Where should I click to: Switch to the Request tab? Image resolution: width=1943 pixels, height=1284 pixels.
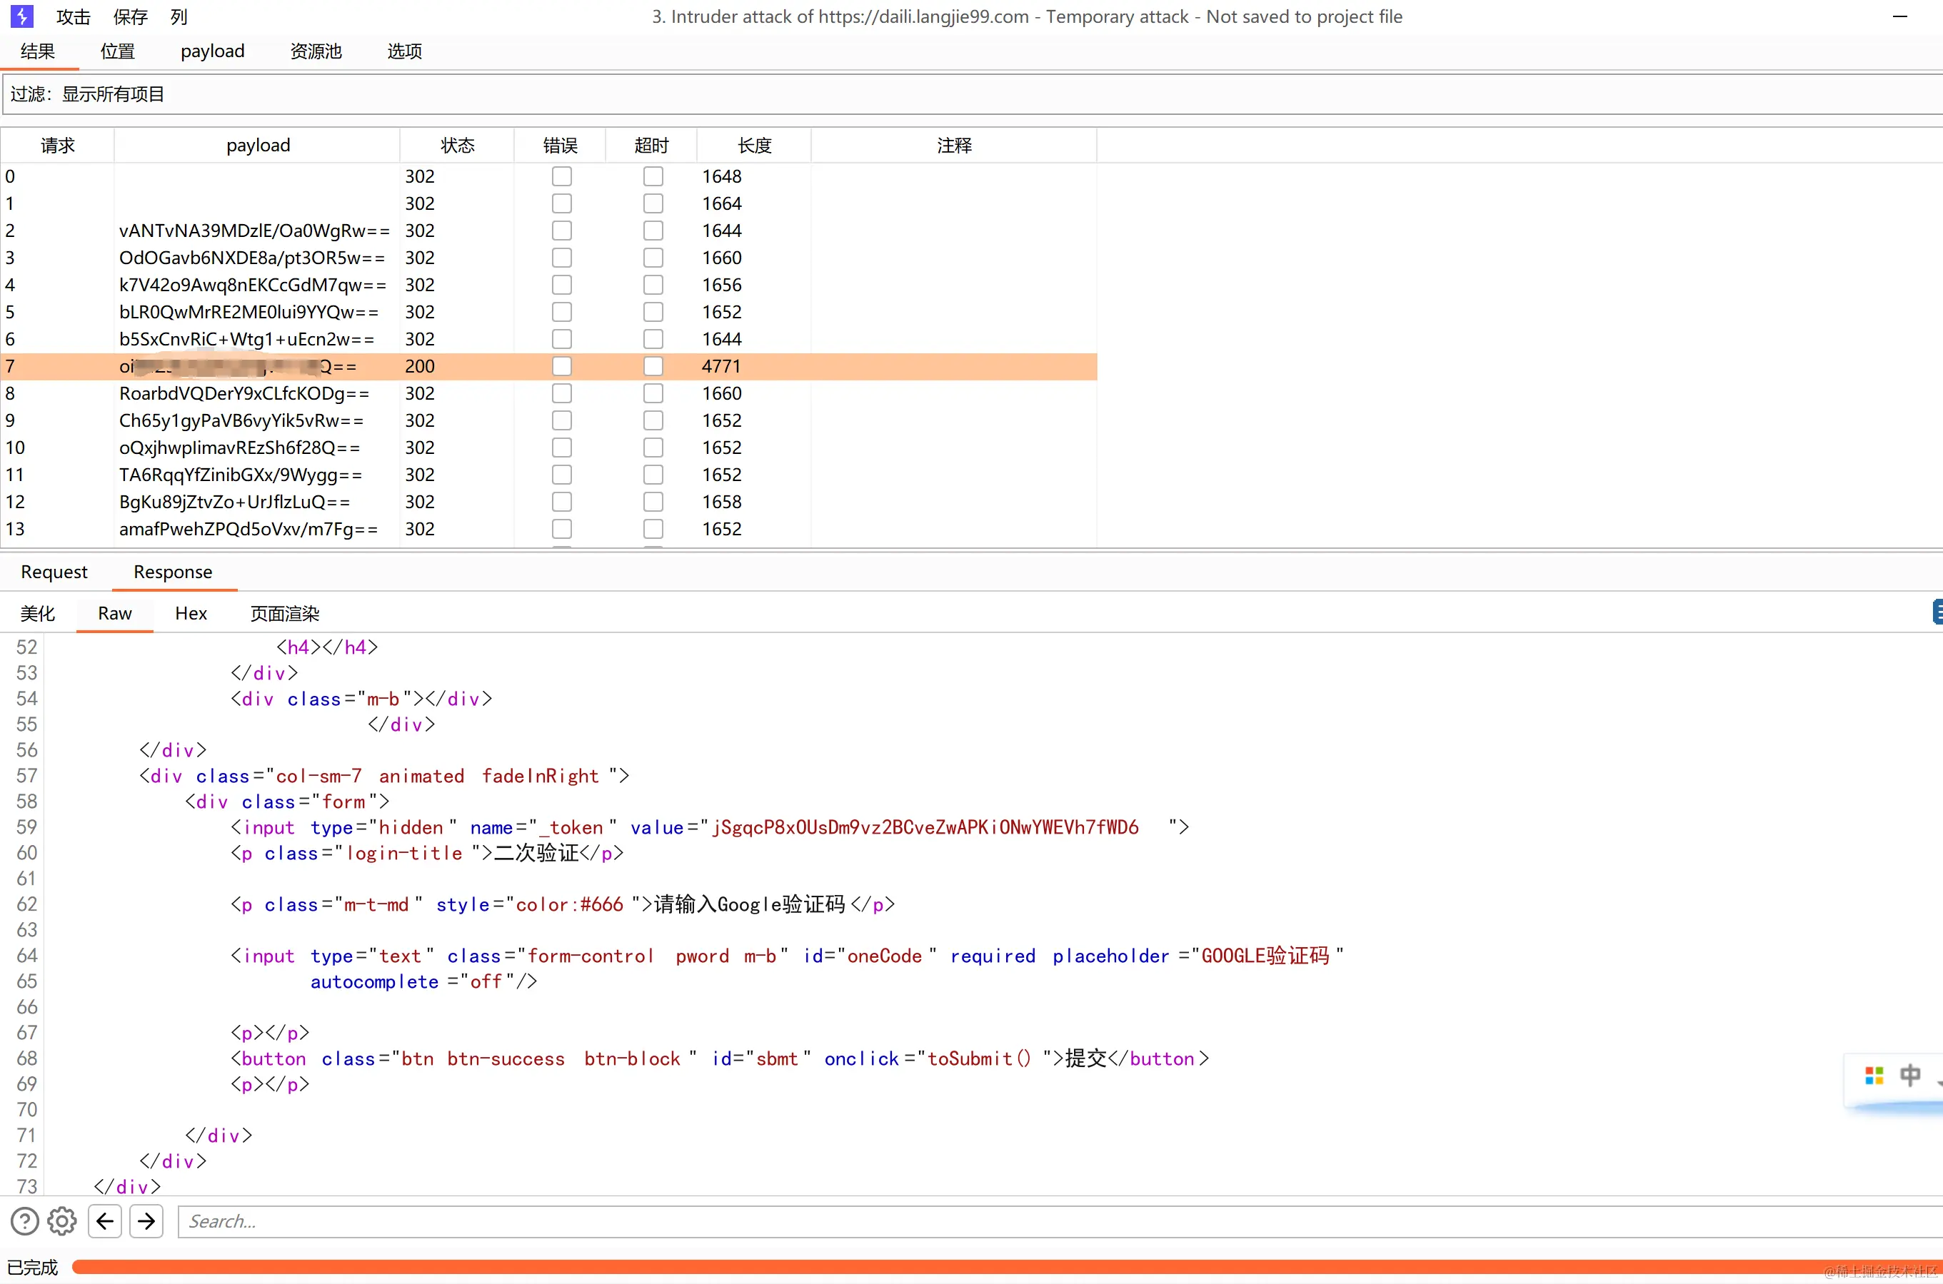[x=54, y=572]
